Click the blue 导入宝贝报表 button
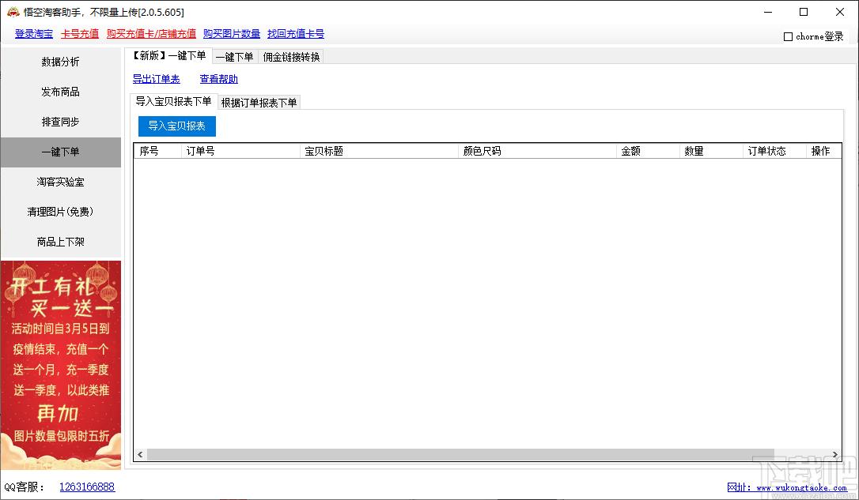This screenshot has height=500, width=859. (x=177, y=126)
